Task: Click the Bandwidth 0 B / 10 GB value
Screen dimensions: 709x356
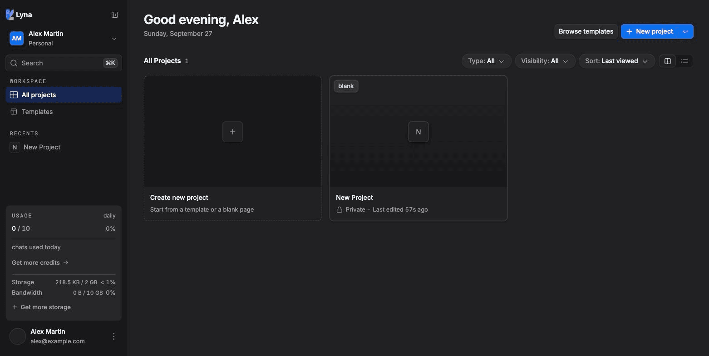Action: (88, 293)
